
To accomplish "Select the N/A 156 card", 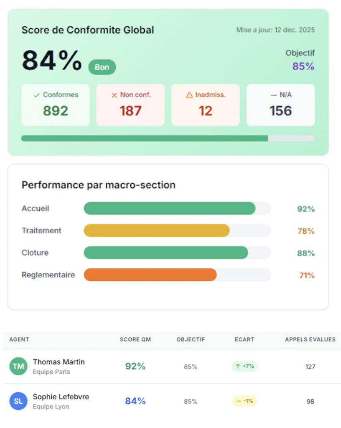I will [x=280, y=105].
